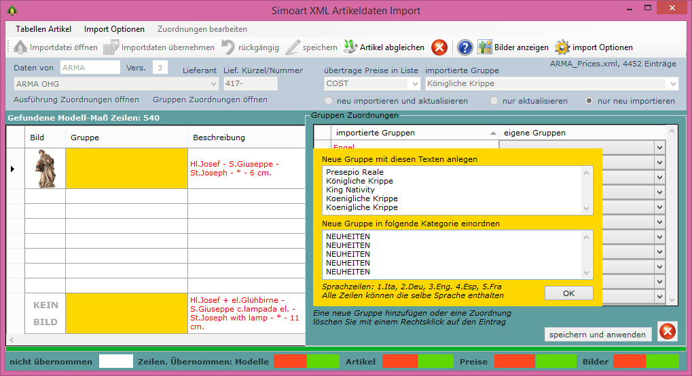Click King Nativity text line
692x376 pixels.
(350, 190)
